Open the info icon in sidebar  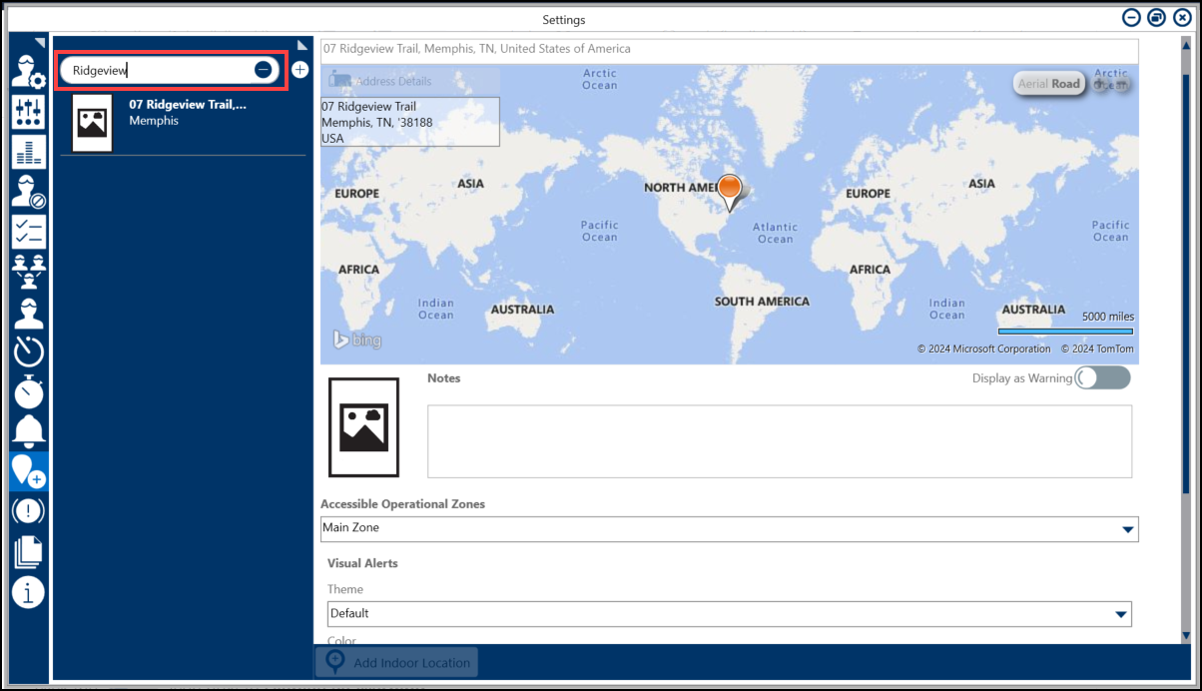click(x=28, y=591)
